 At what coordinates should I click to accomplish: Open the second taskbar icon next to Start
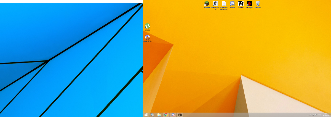pyautogui.click(x=153, y=115)
